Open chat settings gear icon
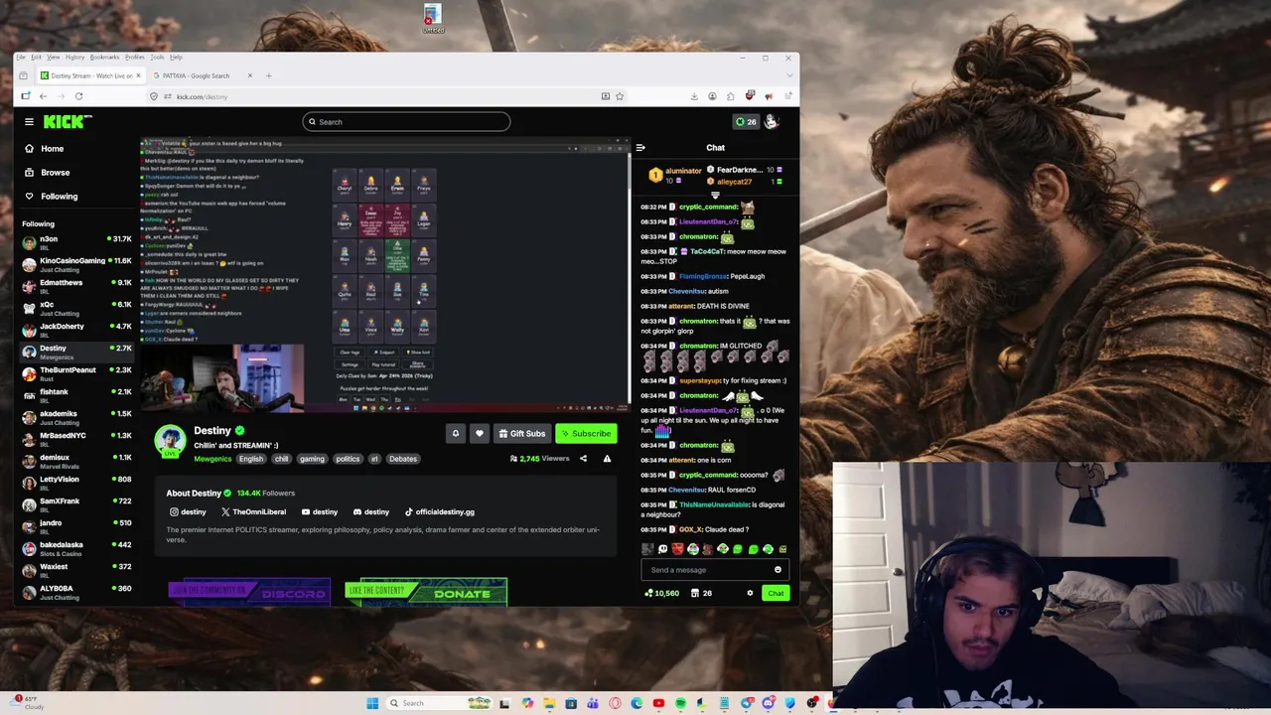The width and height of the screenshot is (1271, 715). (x=750, y=593)
